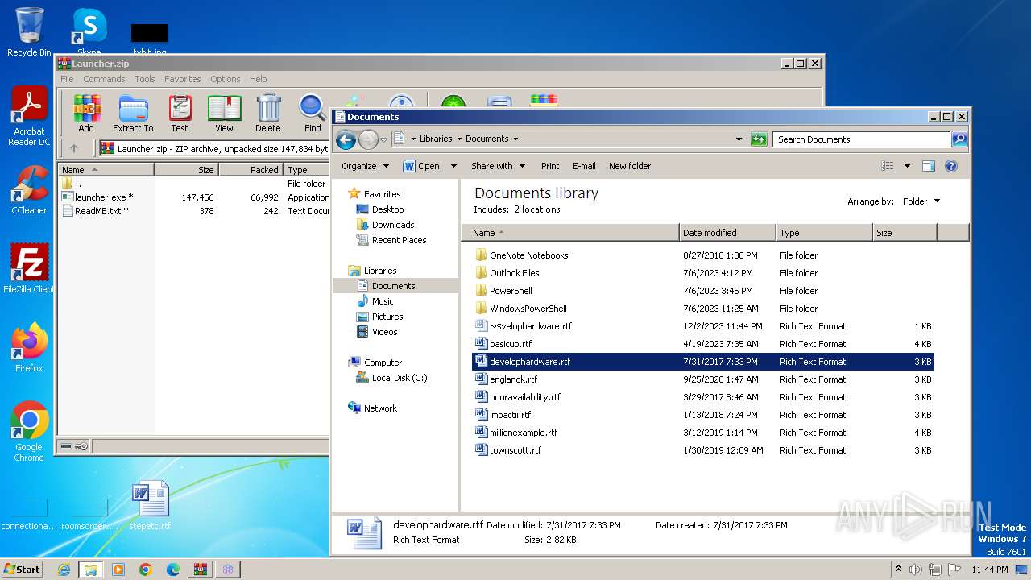This screenshot has width=1031, height=580.
Task: Change the view icon in Explorer
Action: tap(888, 166)
